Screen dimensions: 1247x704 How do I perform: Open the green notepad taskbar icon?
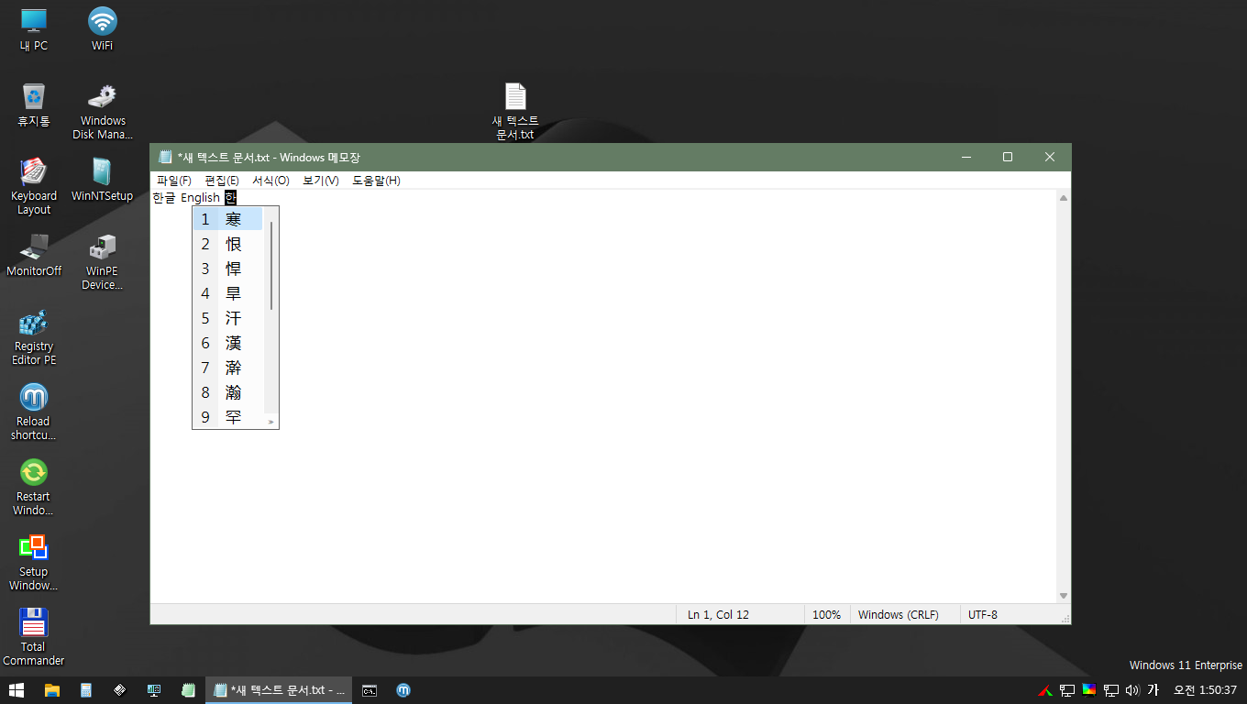tap(188, 690)
